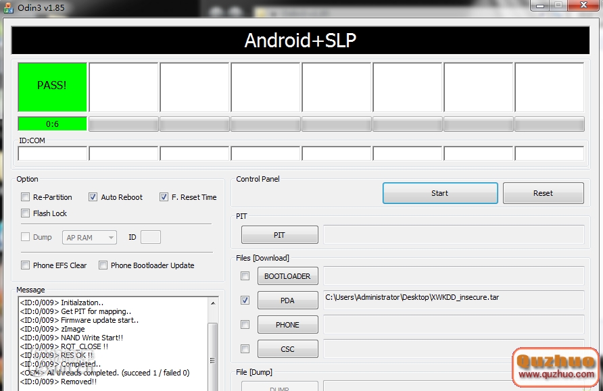Select the 'Firmware update start..' log line
603x391 pixels.
[x=79, y=320]
